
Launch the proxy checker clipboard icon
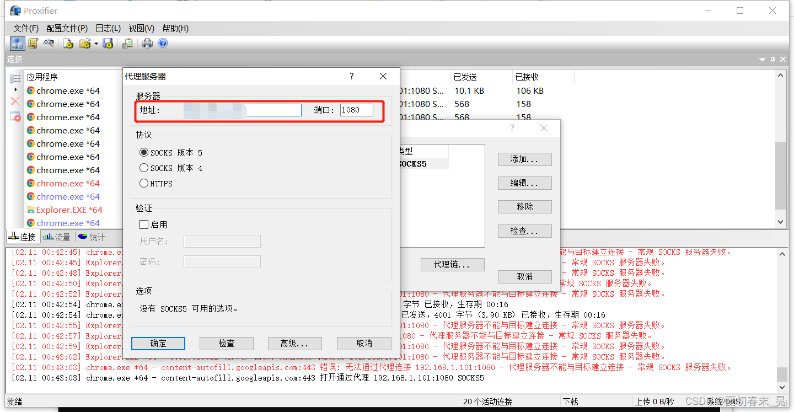pyautogui.click(x=127, y=43)
